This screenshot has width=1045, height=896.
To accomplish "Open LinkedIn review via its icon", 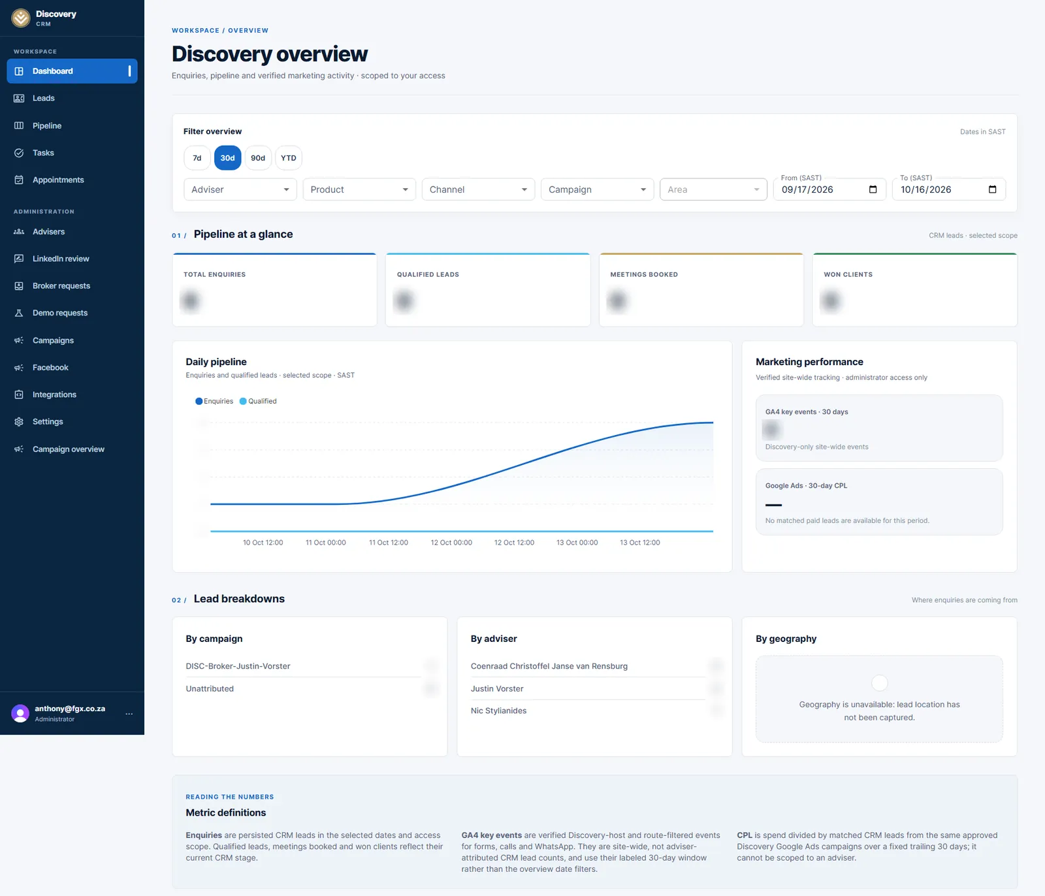I will point(19,259).
